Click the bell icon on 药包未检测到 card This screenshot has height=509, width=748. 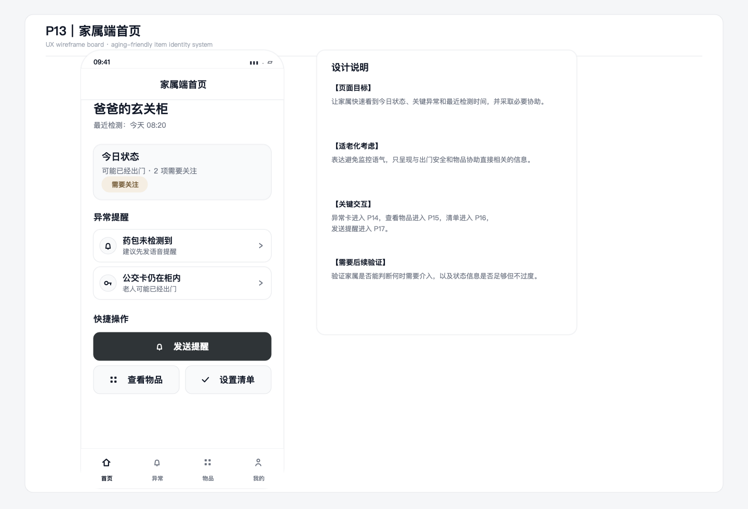click(x=108, y=246)
